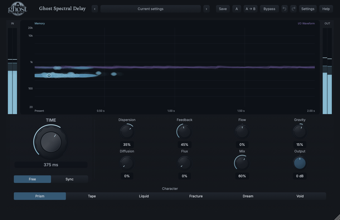Choose the Prism character
The height and width of the screenshot is (220, 340).
coord(40,196)
